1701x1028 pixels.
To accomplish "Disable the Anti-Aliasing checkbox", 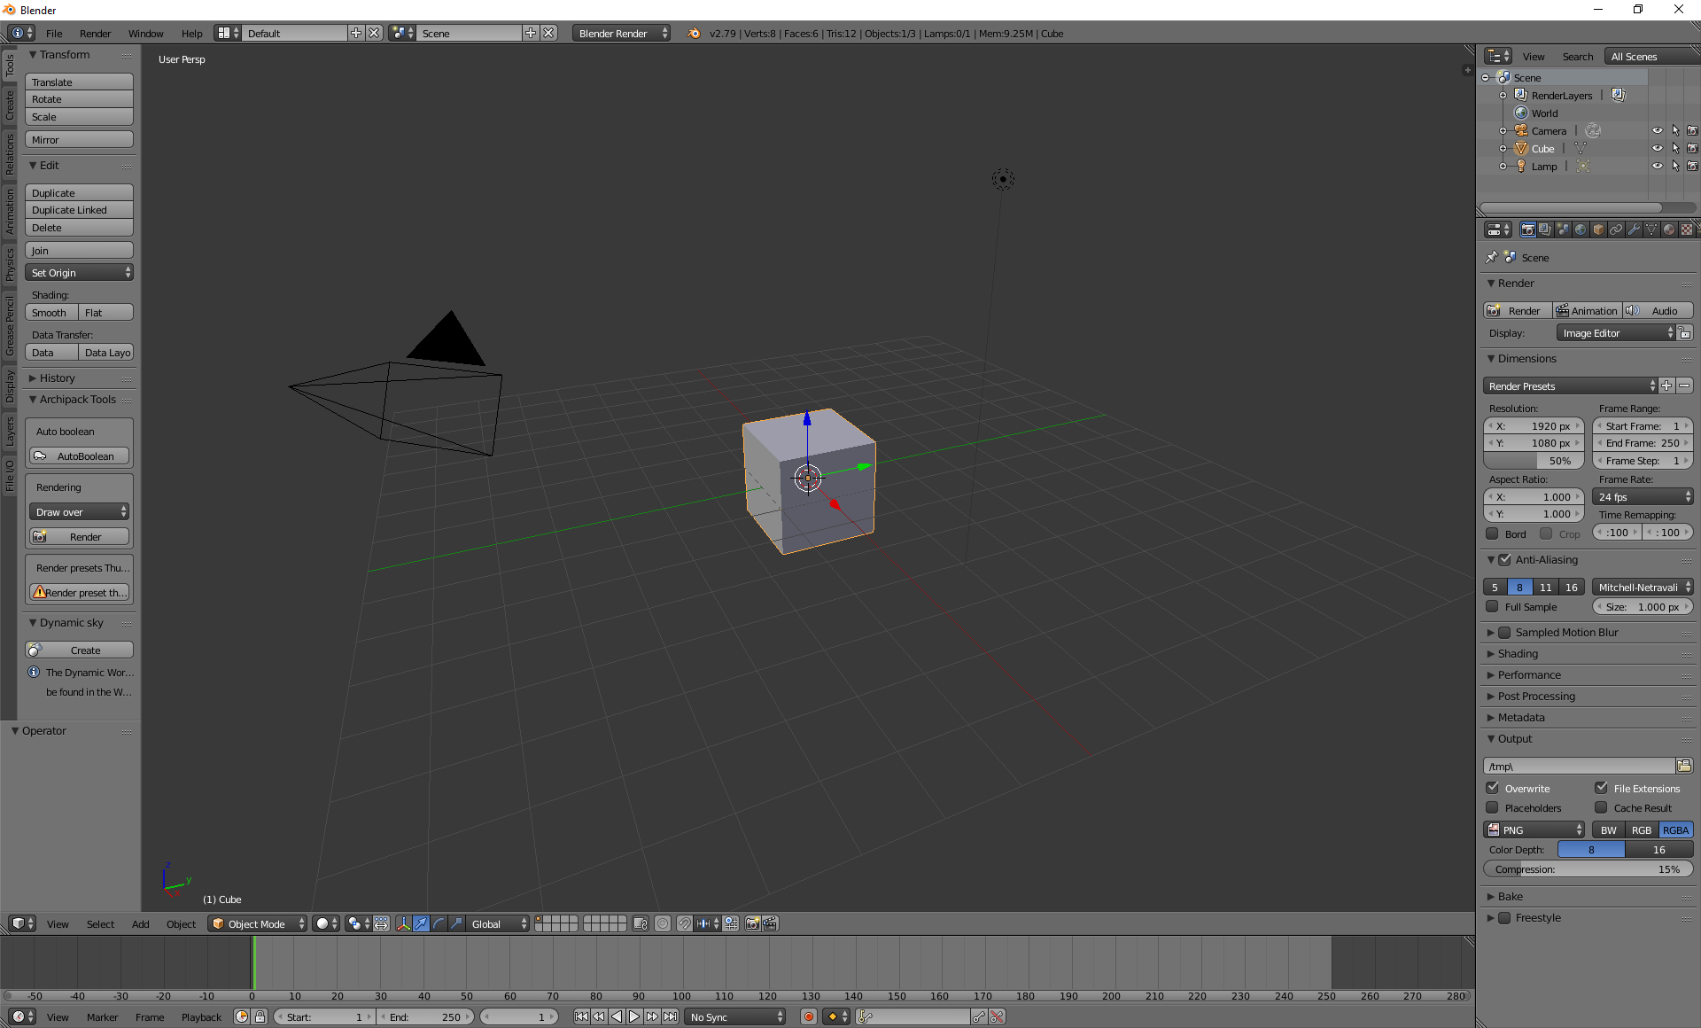I will 1504,559.
